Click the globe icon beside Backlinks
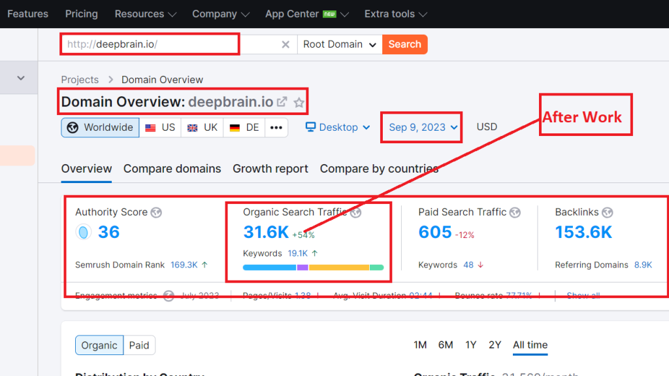The width and height of the screenshot is (669, 376). (607, 213)
